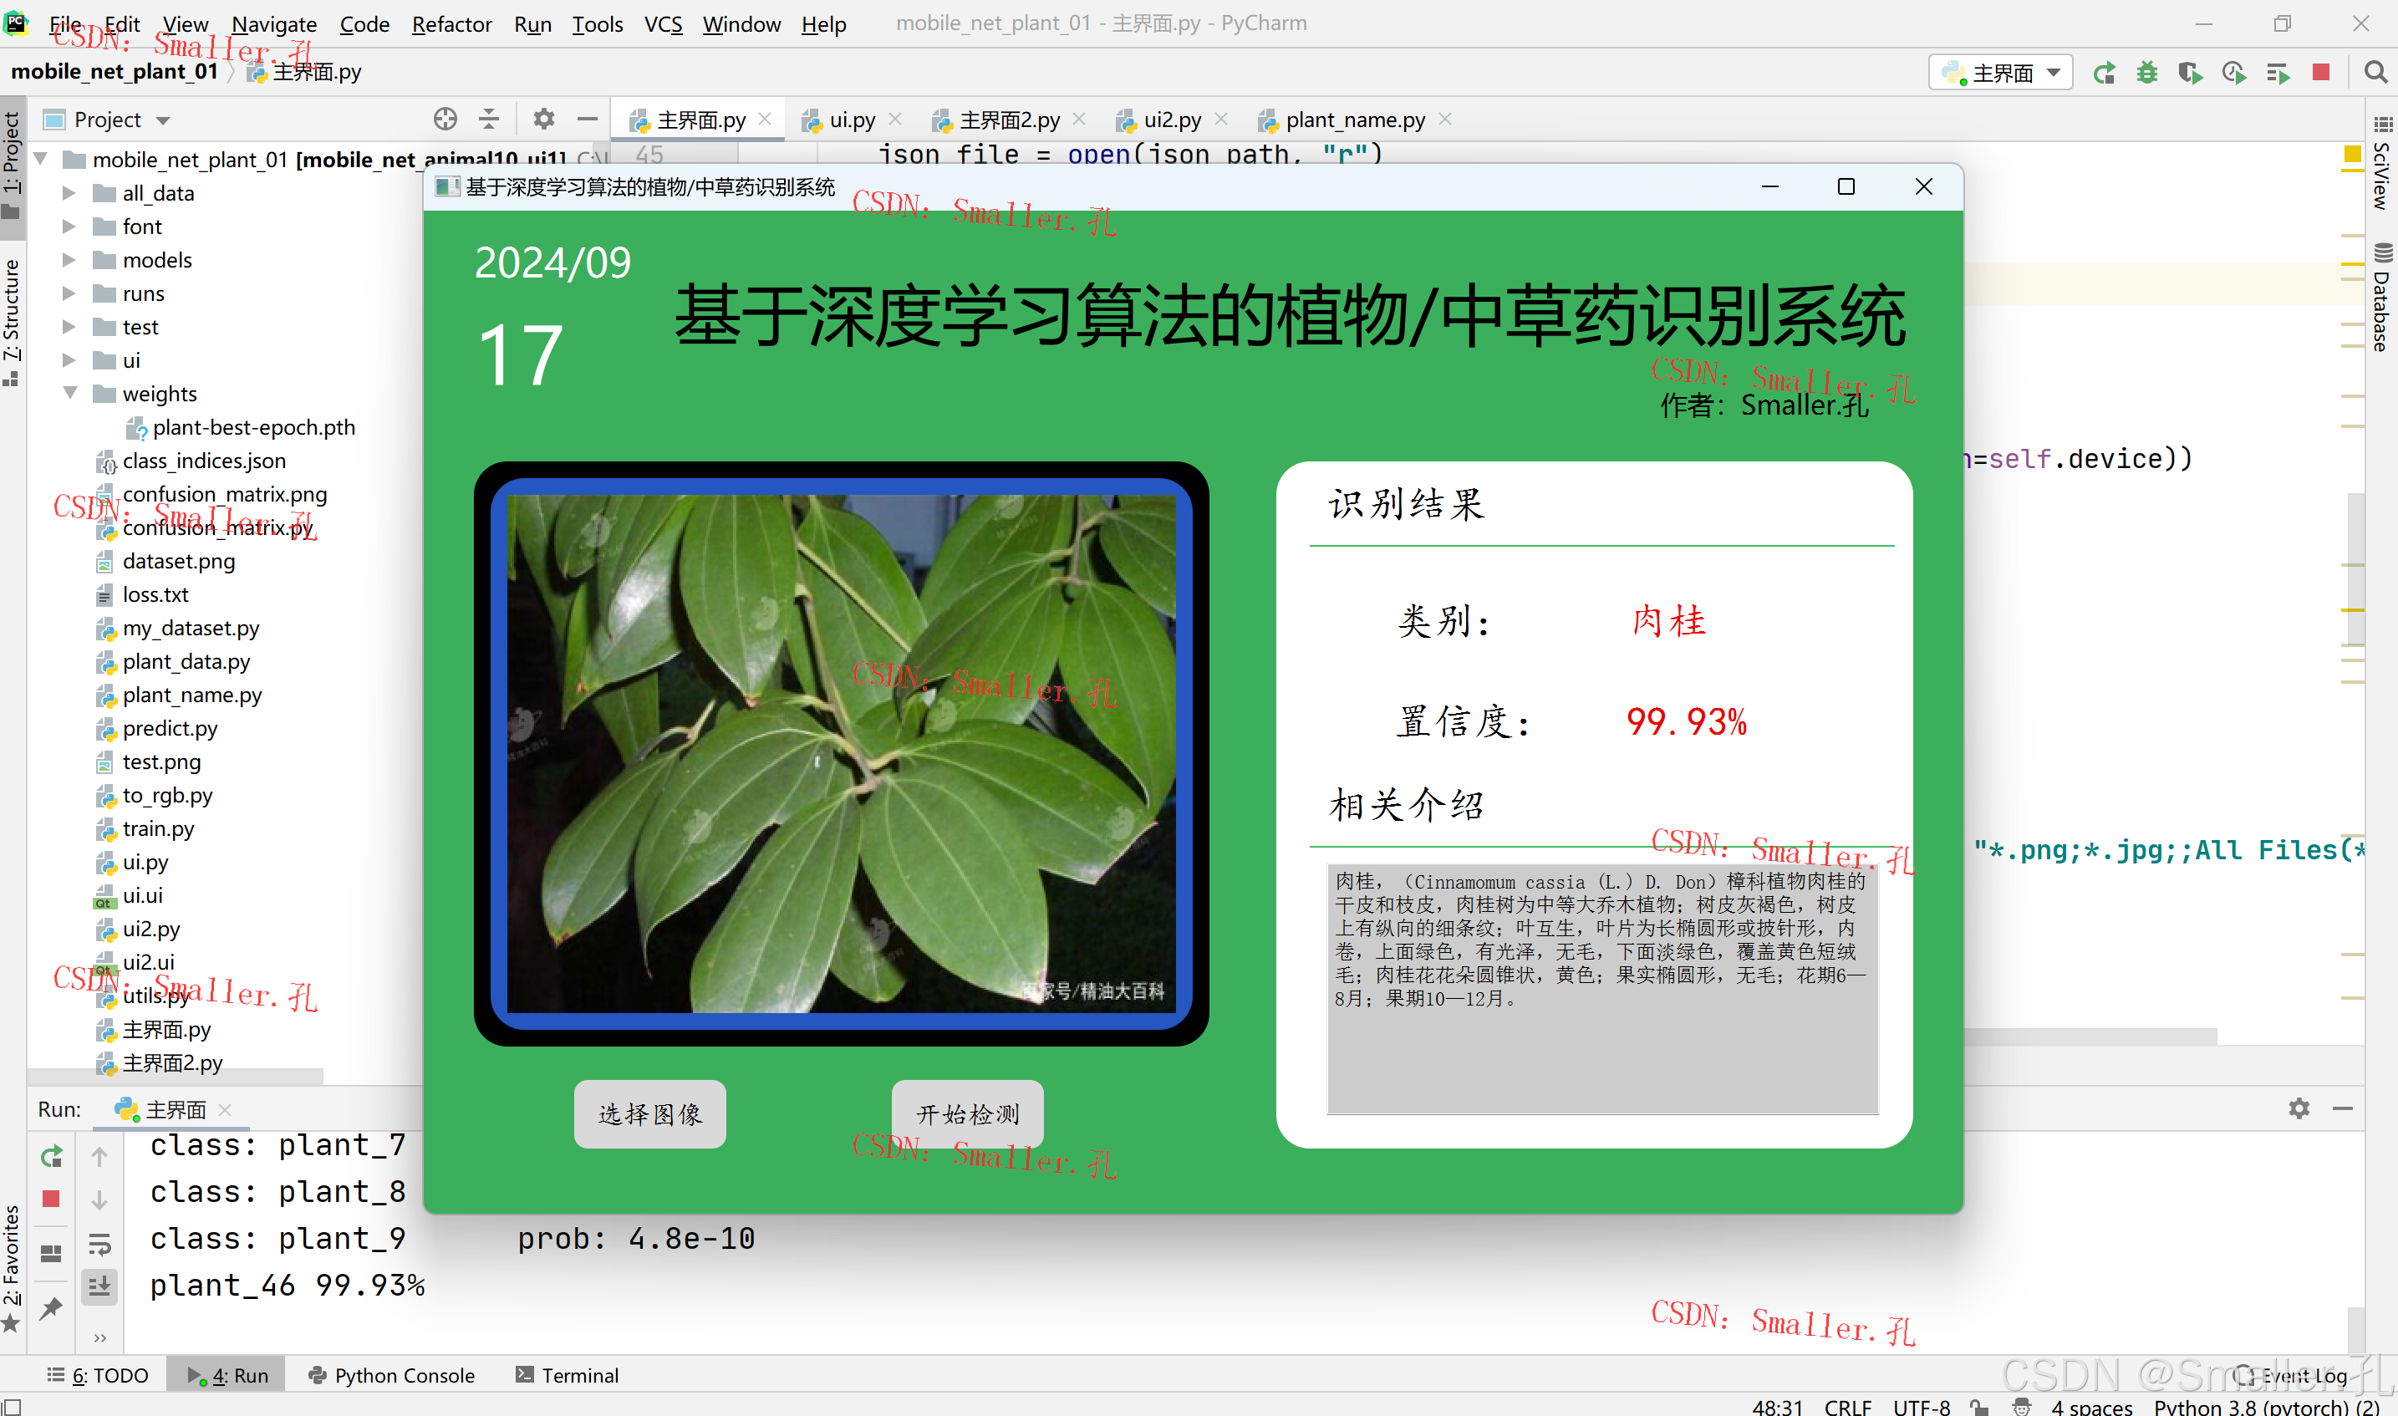The image size is (2398, 1416).
Task: Click the plant photo in app window
Action: coord(840,753)
